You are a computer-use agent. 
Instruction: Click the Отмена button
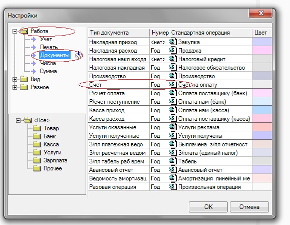tap(249, 206)
